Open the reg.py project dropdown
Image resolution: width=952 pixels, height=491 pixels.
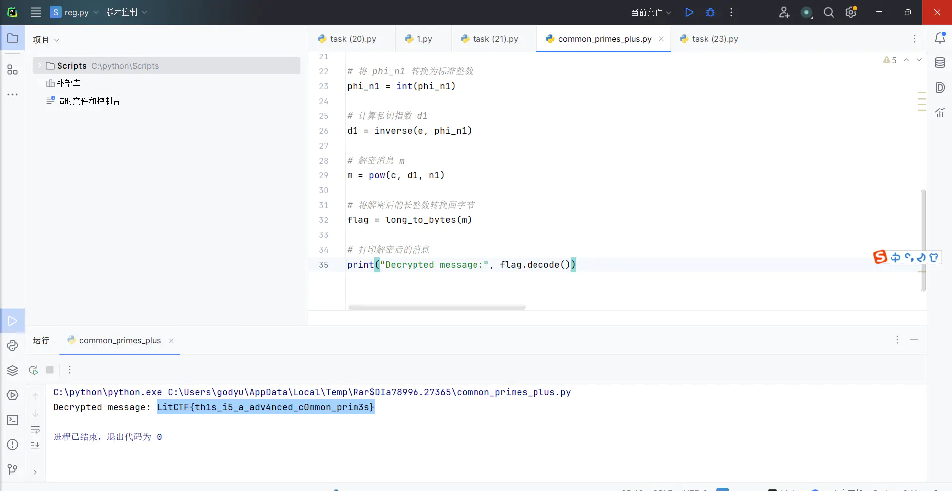(74, 12)
